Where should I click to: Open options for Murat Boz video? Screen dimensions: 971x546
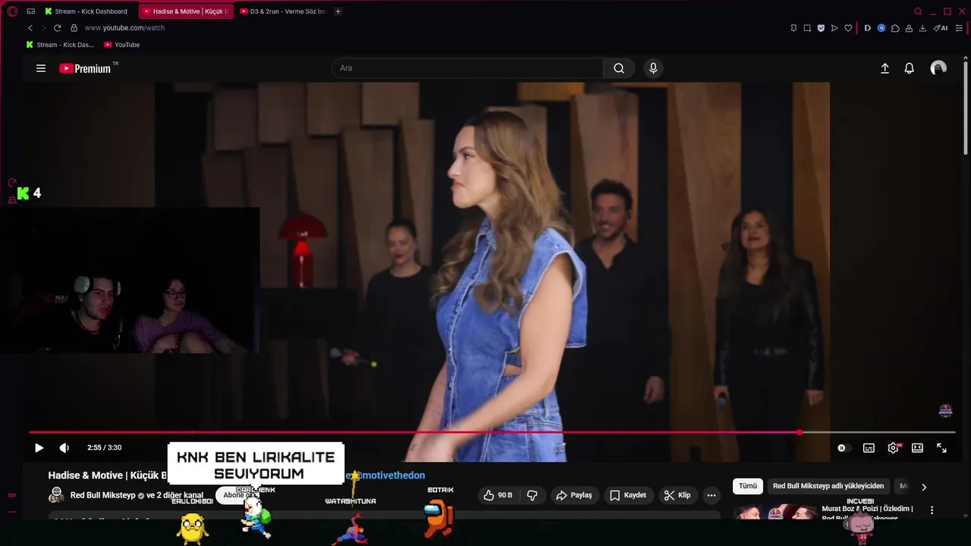[x=932, y=510]
